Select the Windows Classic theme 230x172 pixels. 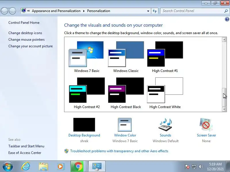[126, 57]
